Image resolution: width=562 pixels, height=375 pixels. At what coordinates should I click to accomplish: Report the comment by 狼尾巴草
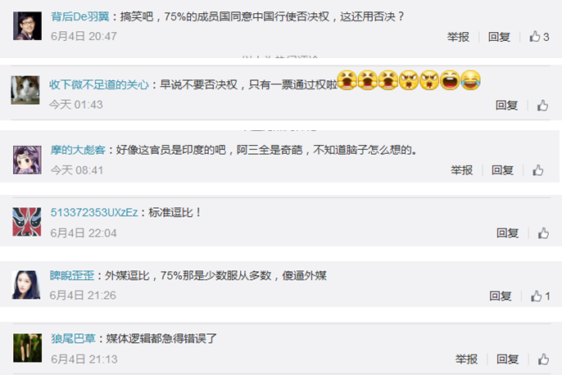466,359
